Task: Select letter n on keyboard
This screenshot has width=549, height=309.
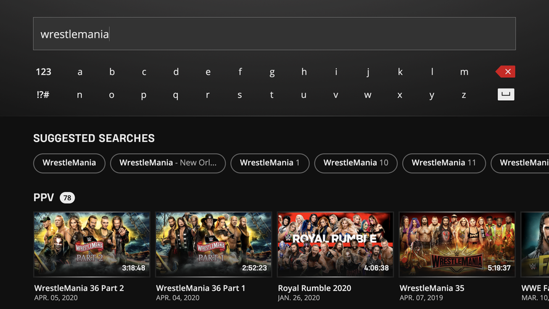Action: coord(80,95)
